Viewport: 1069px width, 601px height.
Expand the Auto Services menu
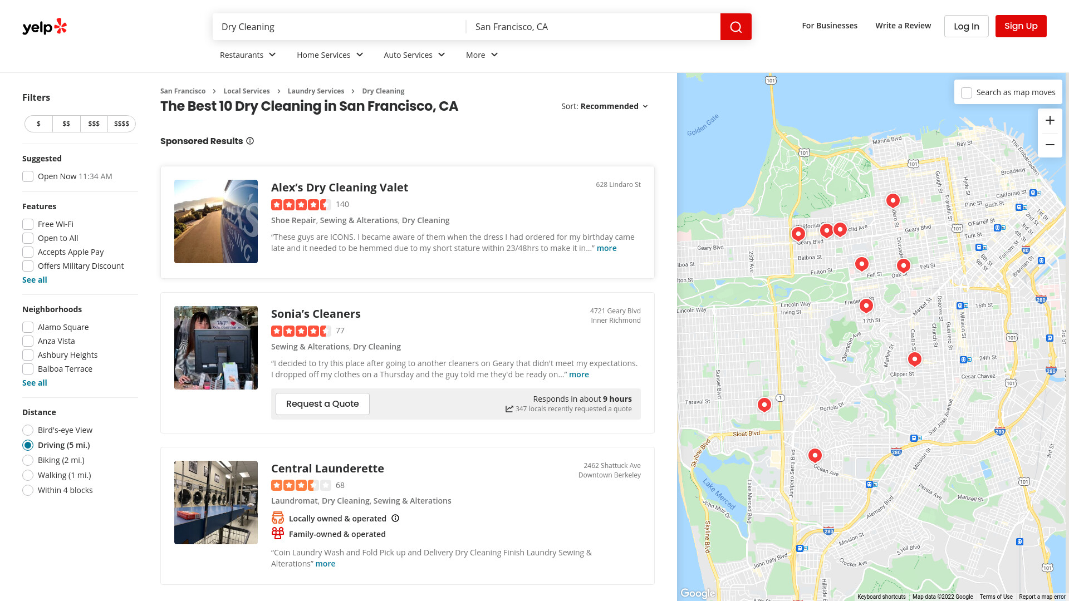coord(414,55)
